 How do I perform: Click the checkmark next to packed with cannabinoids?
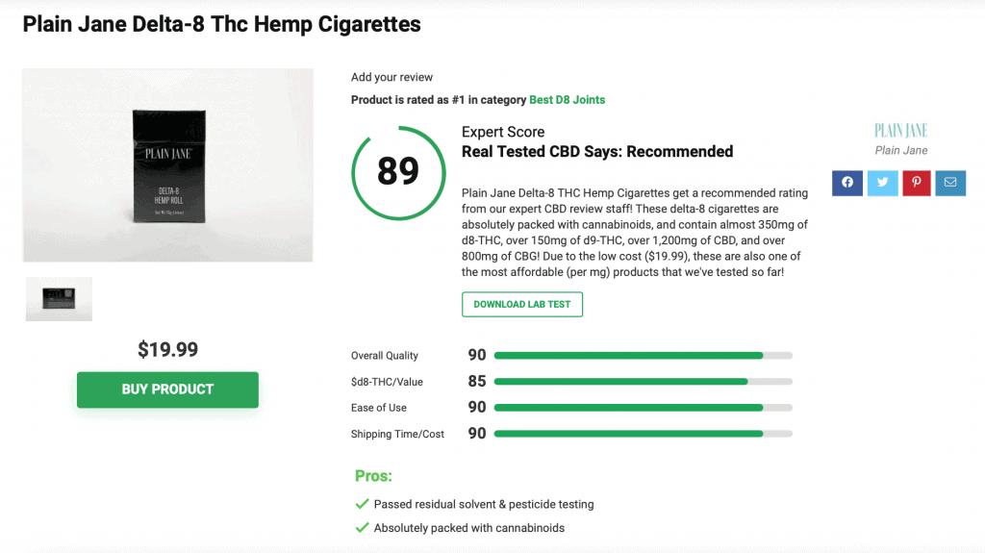362,528
